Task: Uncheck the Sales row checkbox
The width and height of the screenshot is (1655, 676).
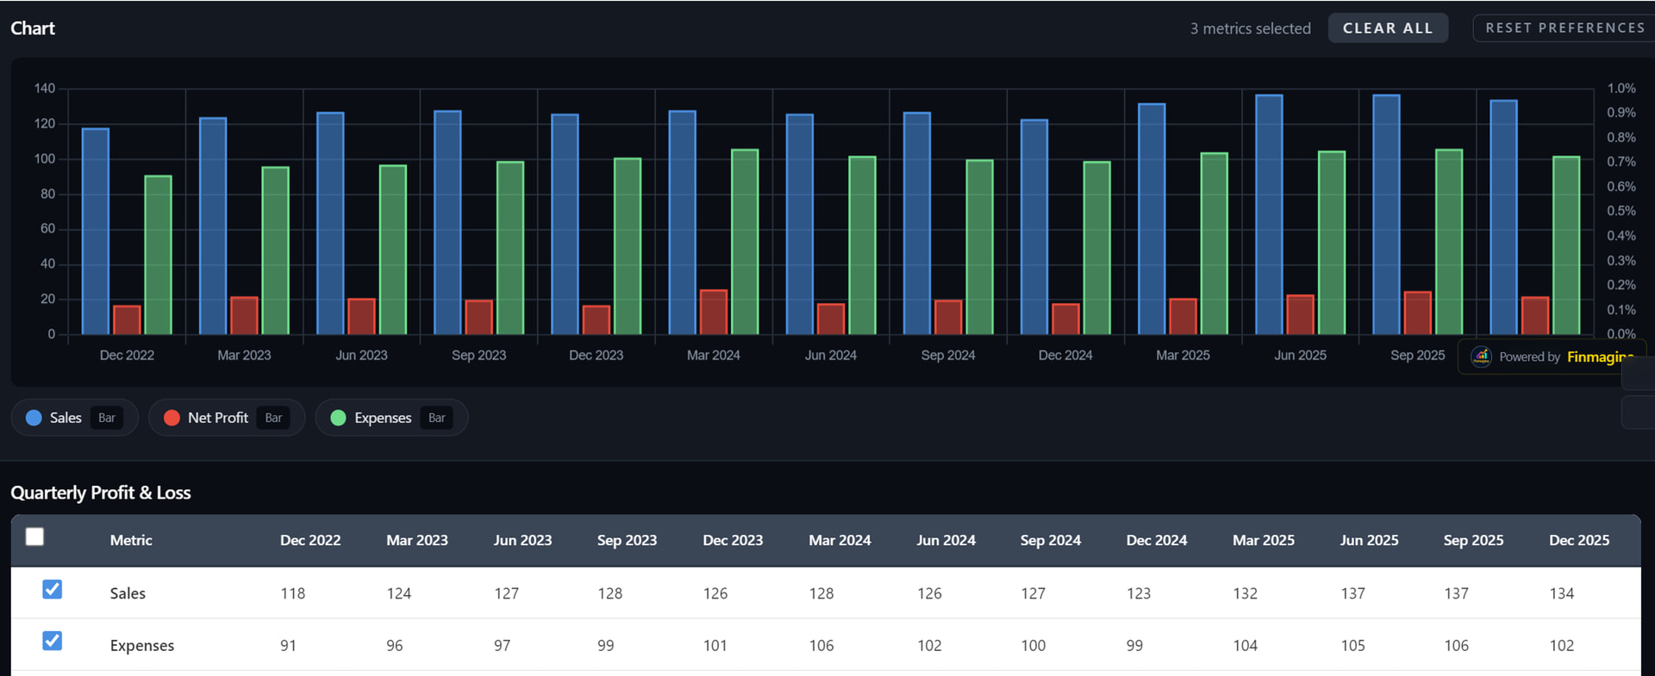Action: (53, 589)
